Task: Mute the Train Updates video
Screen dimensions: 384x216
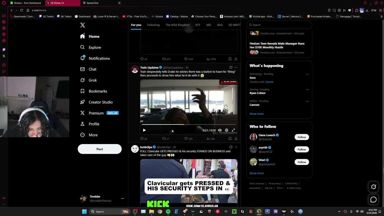Action: tap(220, 130)
